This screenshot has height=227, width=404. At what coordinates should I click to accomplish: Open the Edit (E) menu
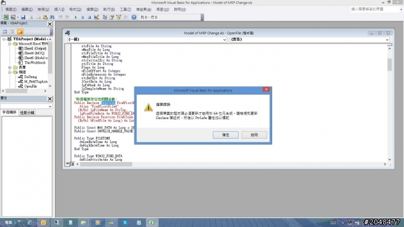[x=27, y=9]
